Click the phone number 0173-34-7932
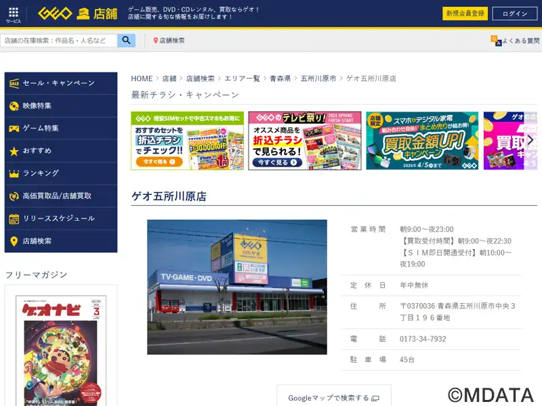The image size is (542, 406). pyautogui.click(x=423, y=339)
